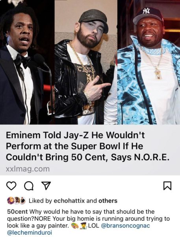The height and width of the screenshot is (237, 180).
Task: Tap the caption text starting with Why would he
Action: (x=88, y=218)
